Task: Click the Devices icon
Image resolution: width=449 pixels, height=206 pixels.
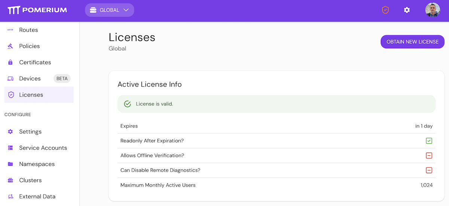Action: [10, 79]
